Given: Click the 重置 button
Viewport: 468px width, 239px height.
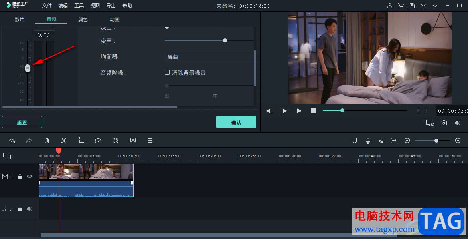Looking at the screenshot, I should [22, 122].
